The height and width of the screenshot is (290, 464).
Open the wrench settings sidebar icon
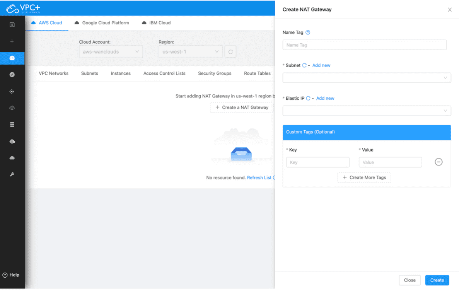12,174
